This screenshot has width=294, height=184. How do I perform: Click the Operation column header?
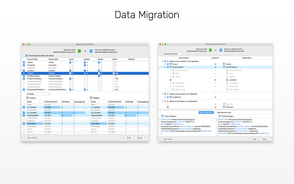coord(215,58)
